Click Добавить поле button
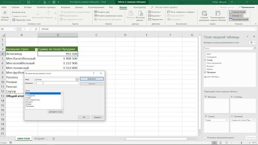Image resolution: width=258 pixels, height=145 pixels. tap(56, 112)
